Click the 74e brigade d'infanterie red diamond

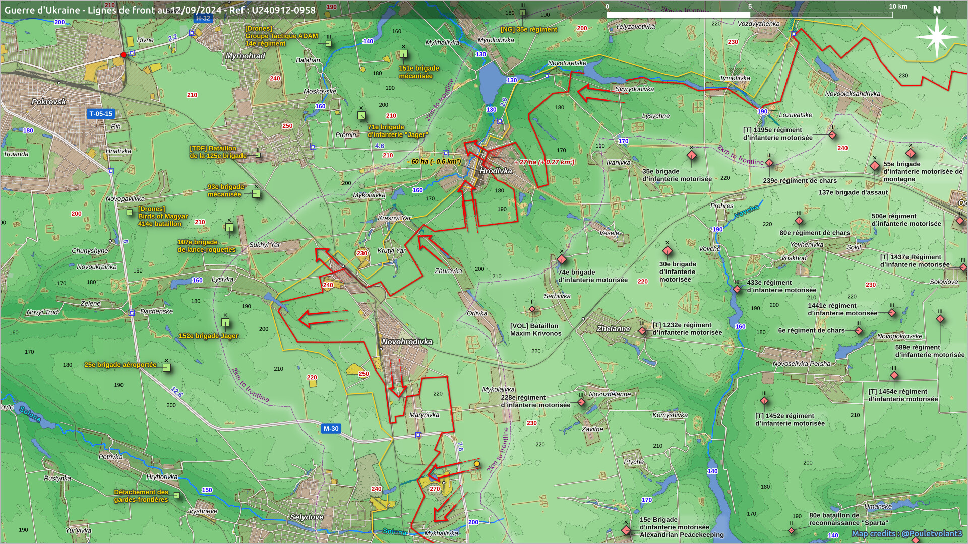(x=562, y=259)
